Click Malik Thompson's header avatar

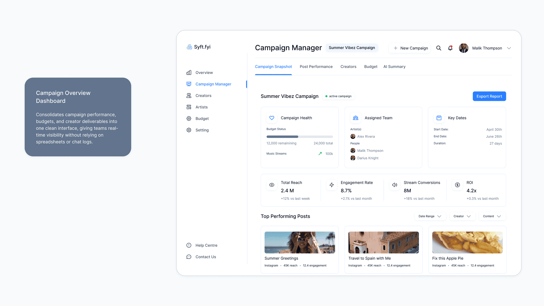(x=463, y=48)
